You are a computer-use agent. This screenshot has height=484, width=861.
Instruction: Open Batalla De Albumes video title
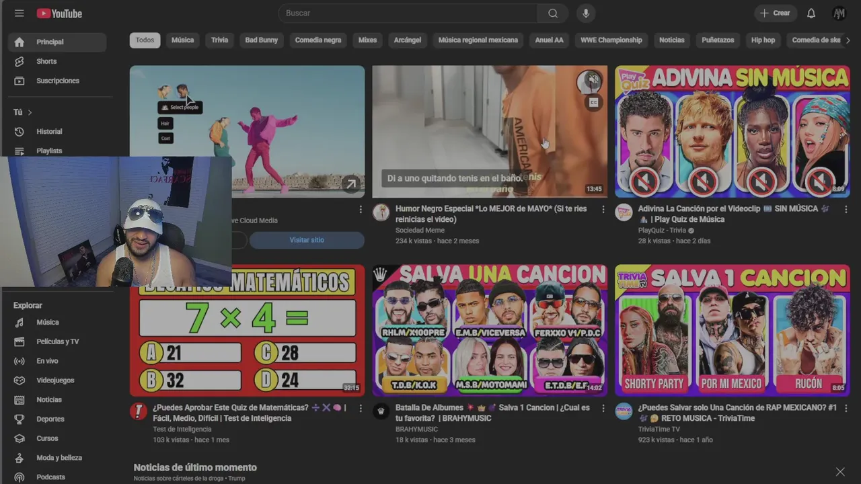492,413
